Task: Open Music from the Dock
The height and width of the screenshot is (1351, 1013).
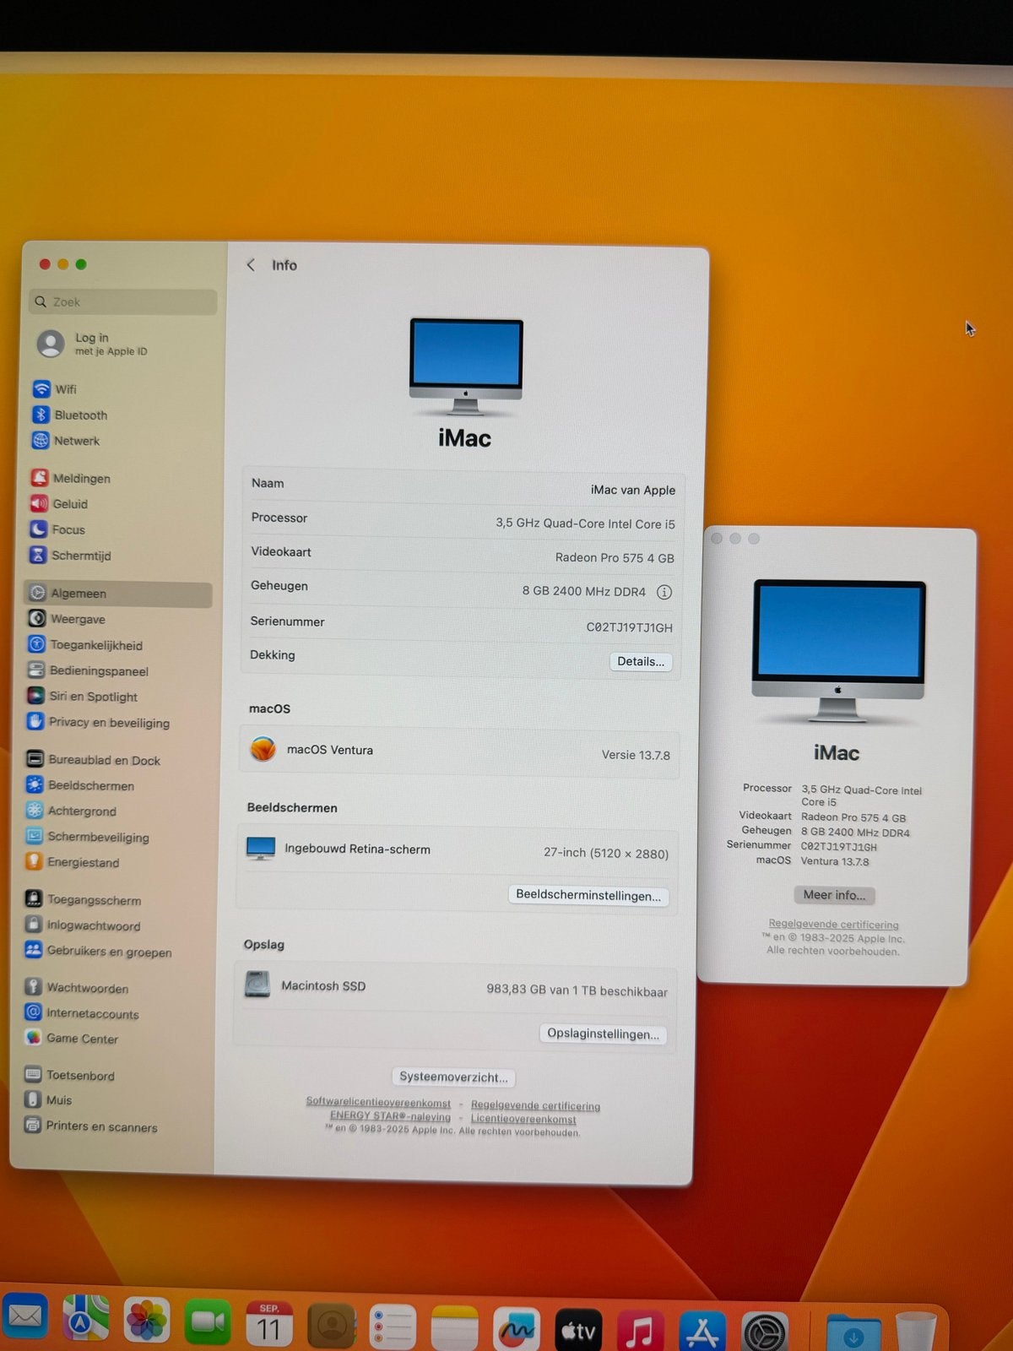Action: point(640,1332)
